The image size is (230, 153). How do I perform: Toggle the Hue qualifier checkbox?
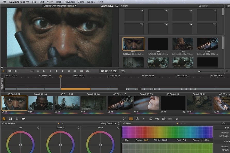[x=123, y=140]
